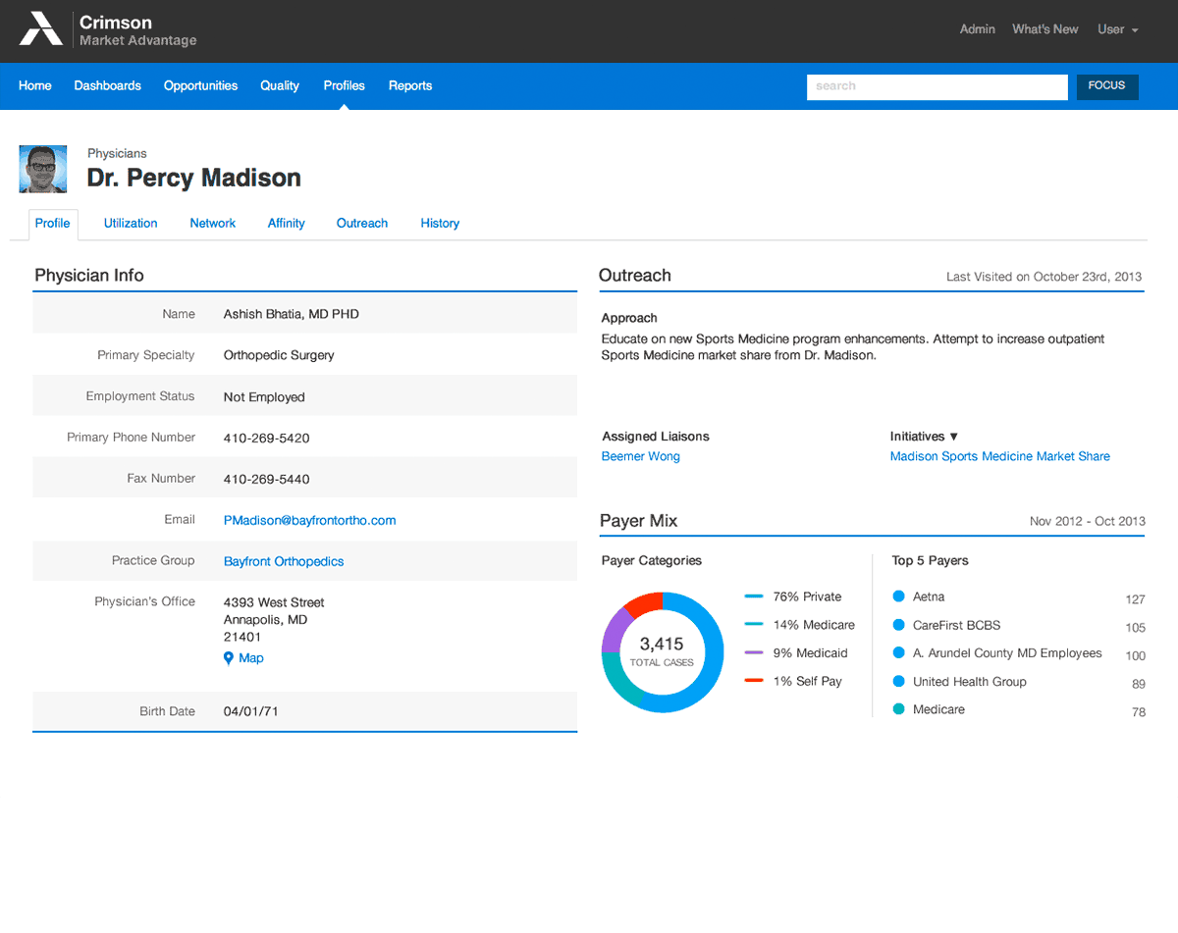Click the United Health Group count 89
The image size is (1178, 933).
[x=1139, y=684]
